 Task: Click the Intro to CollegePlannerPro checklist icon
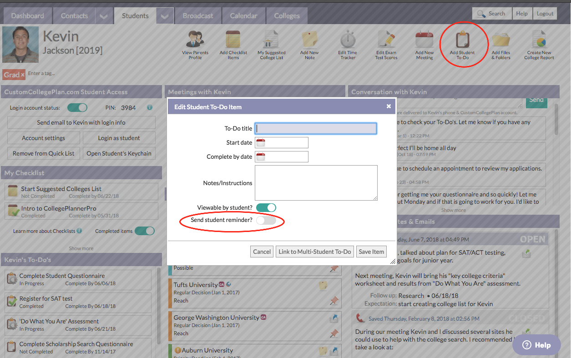[x=13, y=212]
